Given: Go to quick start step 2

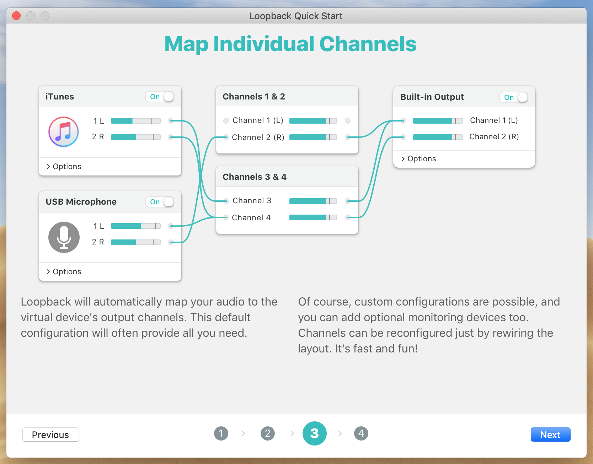Looking at the screenshot, I should point(268,433).
